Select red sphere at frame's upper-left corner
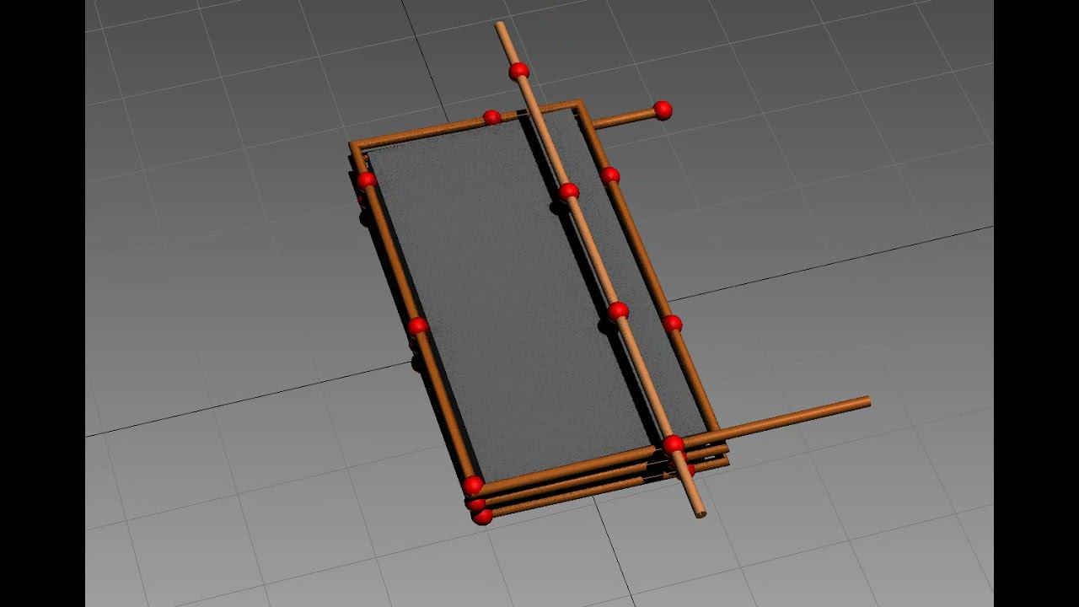This screenshot has width=1079, height=607. coord(367,180)
